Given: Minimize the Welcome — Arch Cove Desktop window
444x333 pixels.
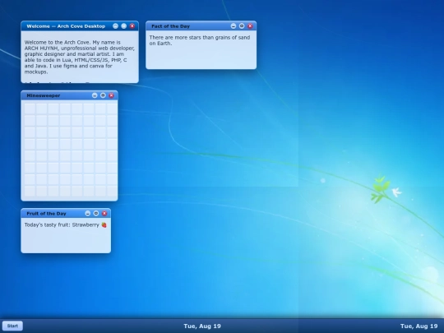Looking at the screenshot, I should pyautogui.click(x=115, y=26).
